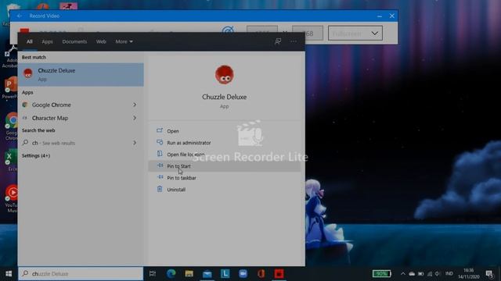This screenshot has width=501, height=281.
Task: Open the Zoom app on taskbar
Action: (243, 274)
